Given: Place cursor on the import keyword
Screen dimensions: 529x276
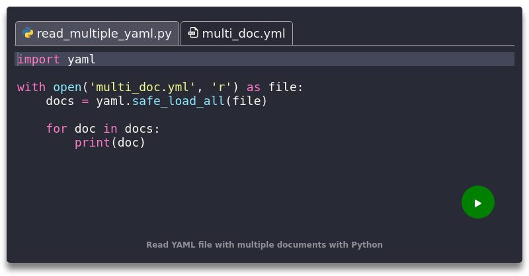Looking at the screenshot, I should tap(38, 59).
